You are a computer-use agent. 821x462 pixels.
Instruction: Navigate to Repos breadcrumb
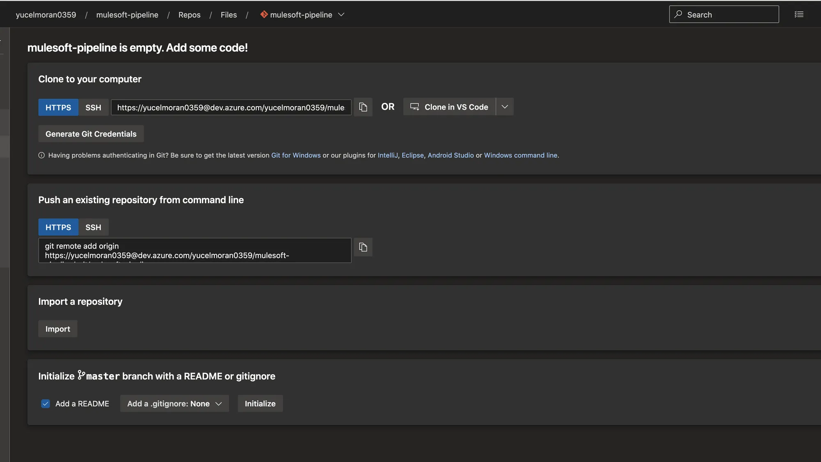(x=189, y=15)
